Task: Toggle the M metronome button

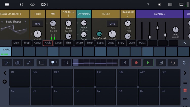Action: coord(161,63)
